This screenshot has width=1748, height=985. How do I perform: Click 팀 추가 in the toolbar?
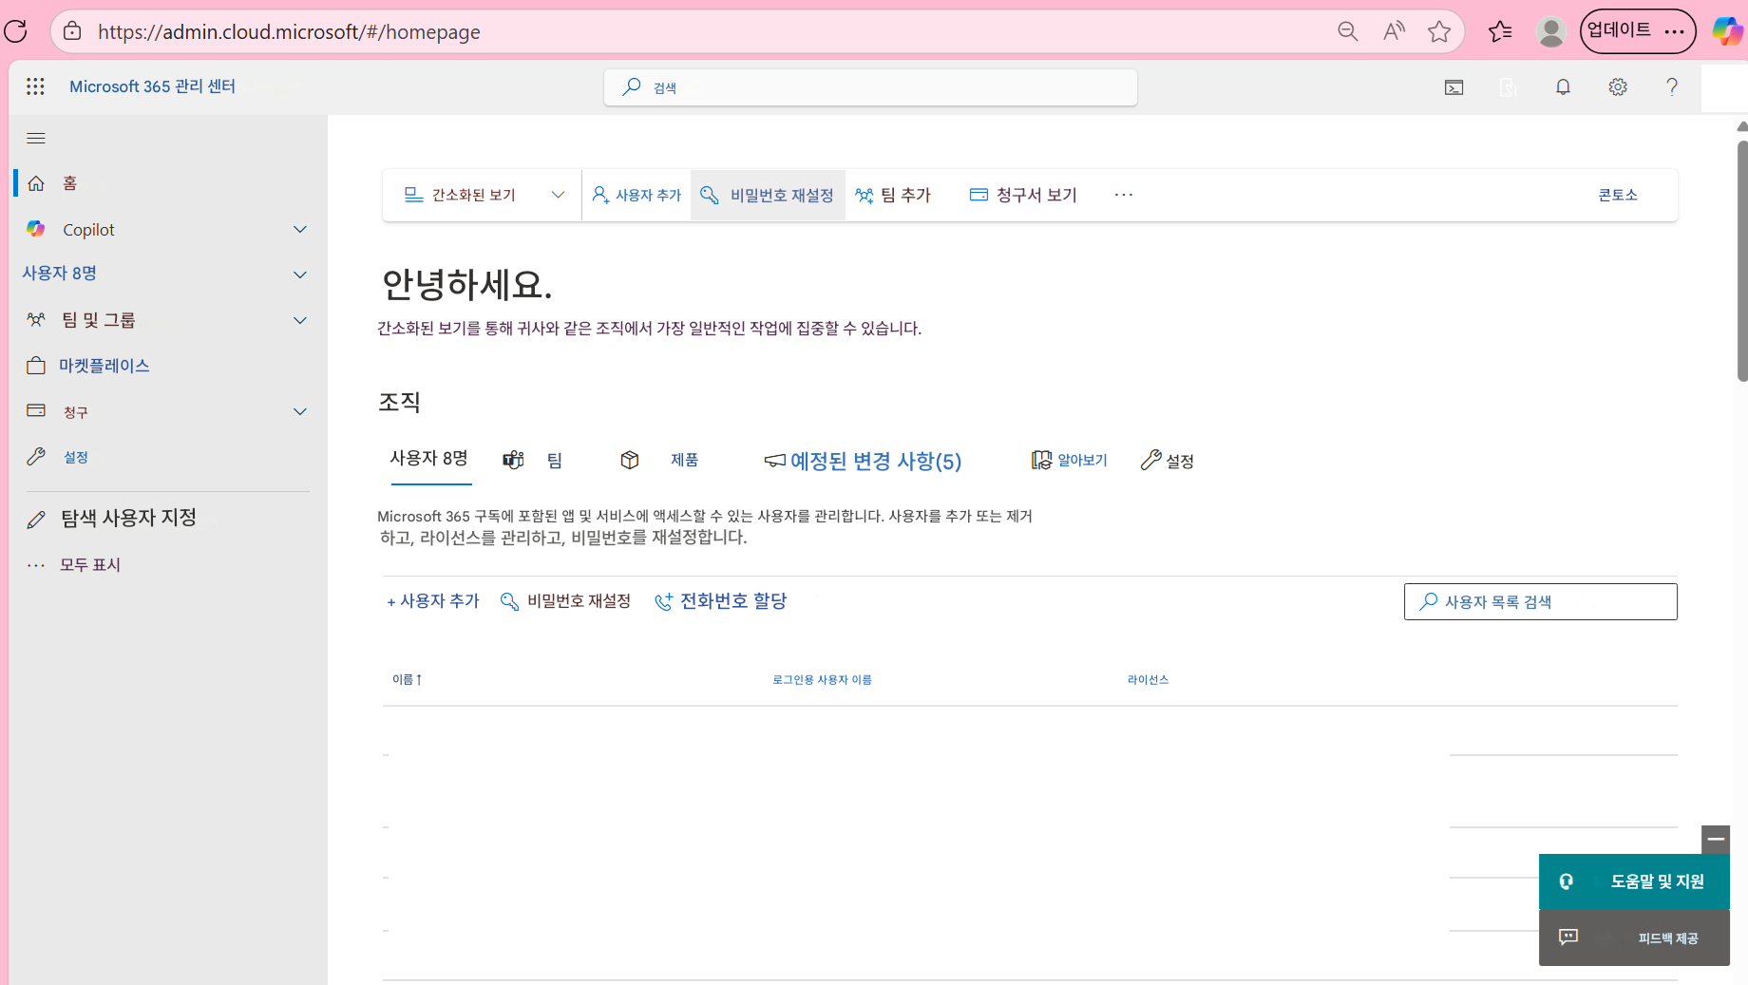[x=893, y=195]
